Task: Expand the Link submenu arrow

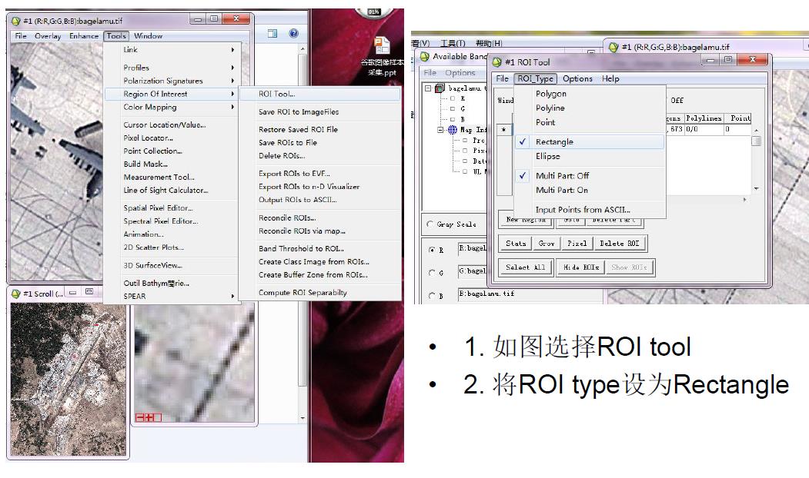Action: 232,50
